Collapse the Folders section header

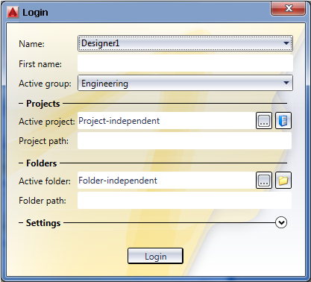[38, 163]
